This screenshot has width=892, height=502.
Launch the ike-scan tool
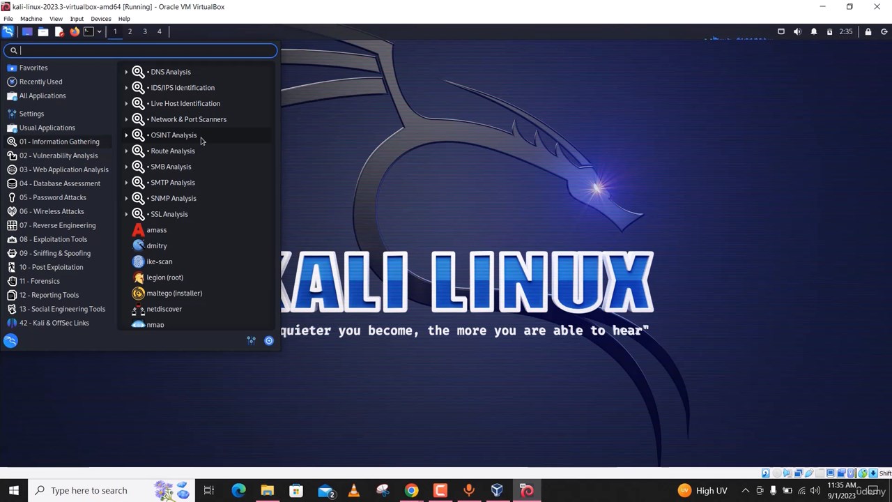(196, 261)
